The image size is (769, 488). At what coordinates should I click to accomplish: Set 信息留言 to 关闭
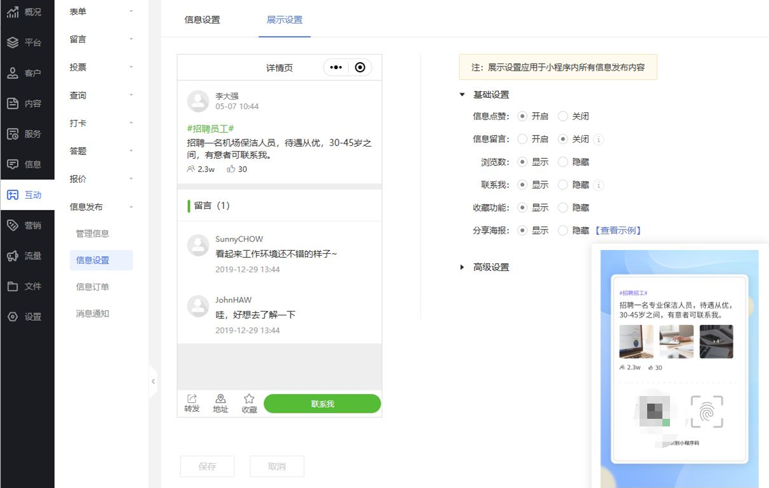click(x=563, y=140)
